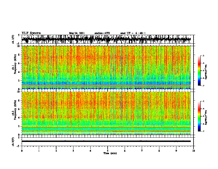Image resolution: width=218 pixels, height=169 pixels.
Task: Click the time axis tick label "5"
Action: click(108, 151)
